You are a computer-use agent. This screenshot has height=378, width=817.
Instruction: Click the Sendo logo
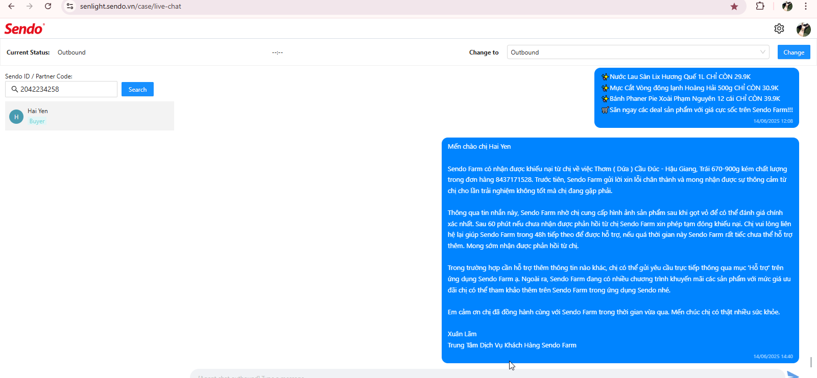pyautogui.click(x=25, y=29)
